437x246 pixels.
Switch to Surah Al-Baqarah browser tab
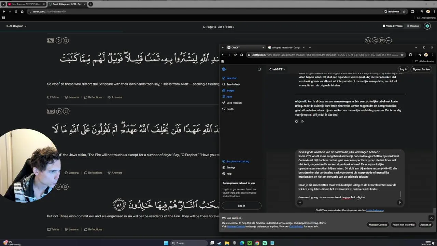pos(67,4)
